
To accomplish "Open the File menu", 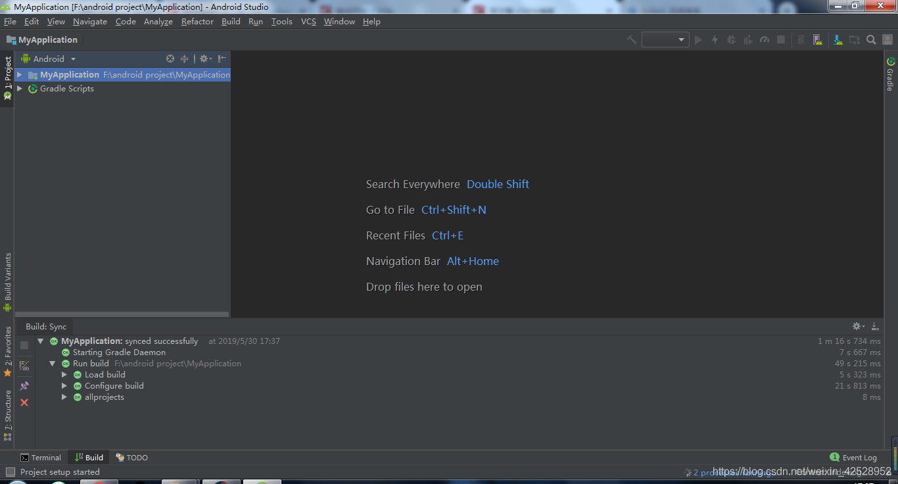I will [10, 22].
